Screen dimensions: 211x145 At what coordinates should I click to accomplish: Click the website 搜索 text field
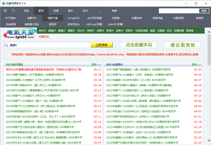tap(53, 45)
